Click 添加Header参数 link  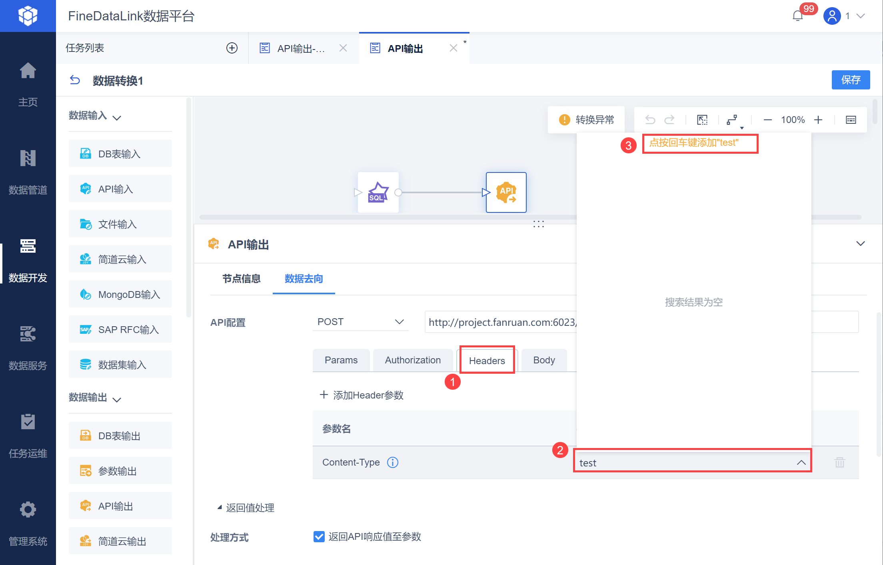pos(362,395)
